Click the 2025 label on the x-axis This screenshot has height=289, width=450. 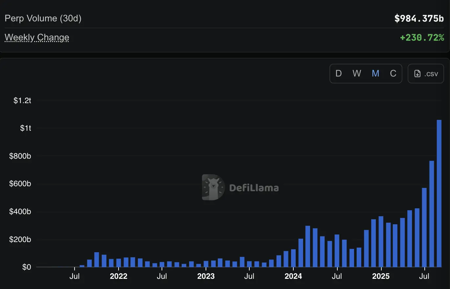tap(381, 276)
